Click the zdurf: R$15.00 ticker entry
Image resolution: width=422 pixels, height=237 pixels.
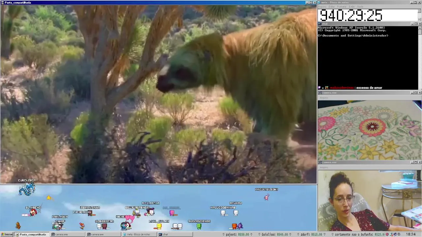(311, 234)
